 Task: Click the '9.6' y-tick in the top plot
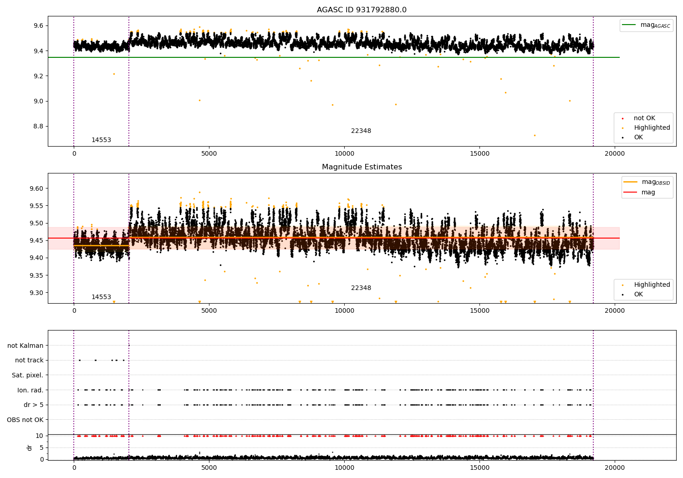tap(39, 25)
